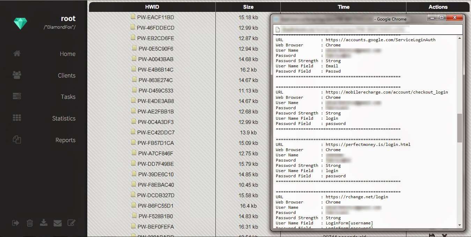Close the Google Chrome popup window
Viewport: 471px width, 237px height.
(454, 17)
